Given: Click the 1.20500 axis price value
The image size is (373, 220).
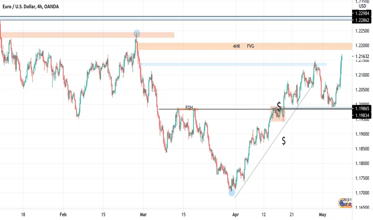Looking at the screenshot, I should click(362, 90).
